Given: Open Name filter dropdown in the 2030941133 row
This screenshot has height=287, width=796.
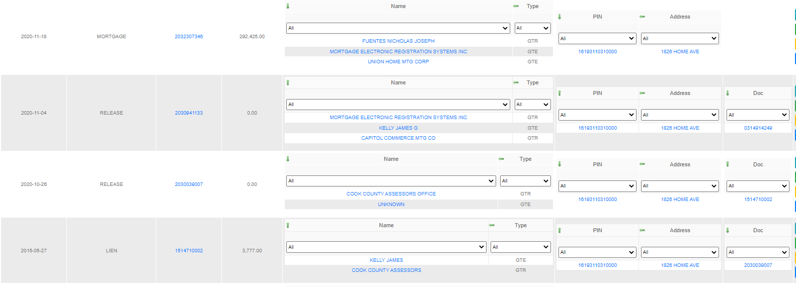Looking at the screenshot, I should (x=398, y=105).
